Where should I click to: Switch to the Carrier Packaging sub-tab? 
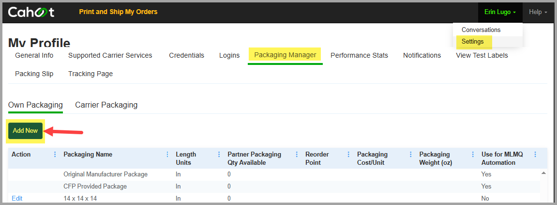point(106,105)
